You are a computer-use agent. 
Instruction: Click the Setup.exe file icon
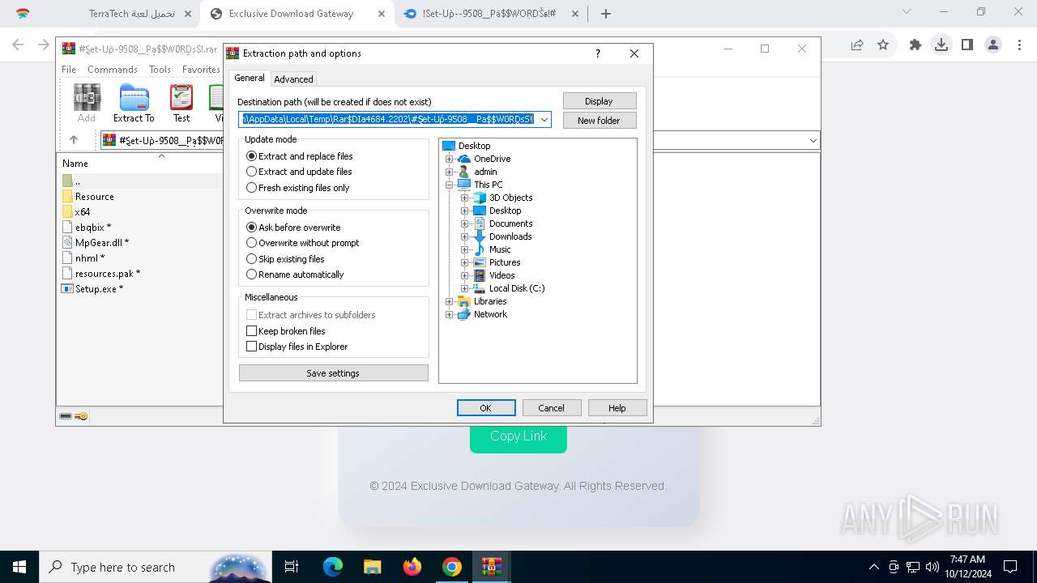tap(68, 289)
